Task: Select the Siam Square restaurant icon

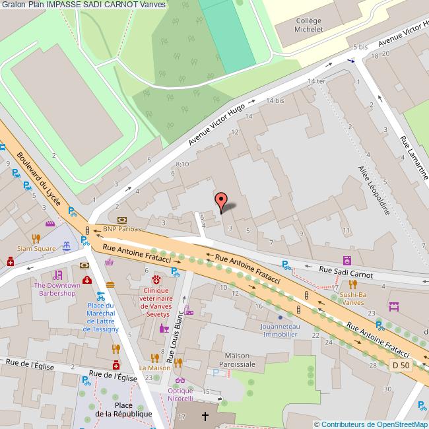Action: pyautogui.click(x=36, y=238)
